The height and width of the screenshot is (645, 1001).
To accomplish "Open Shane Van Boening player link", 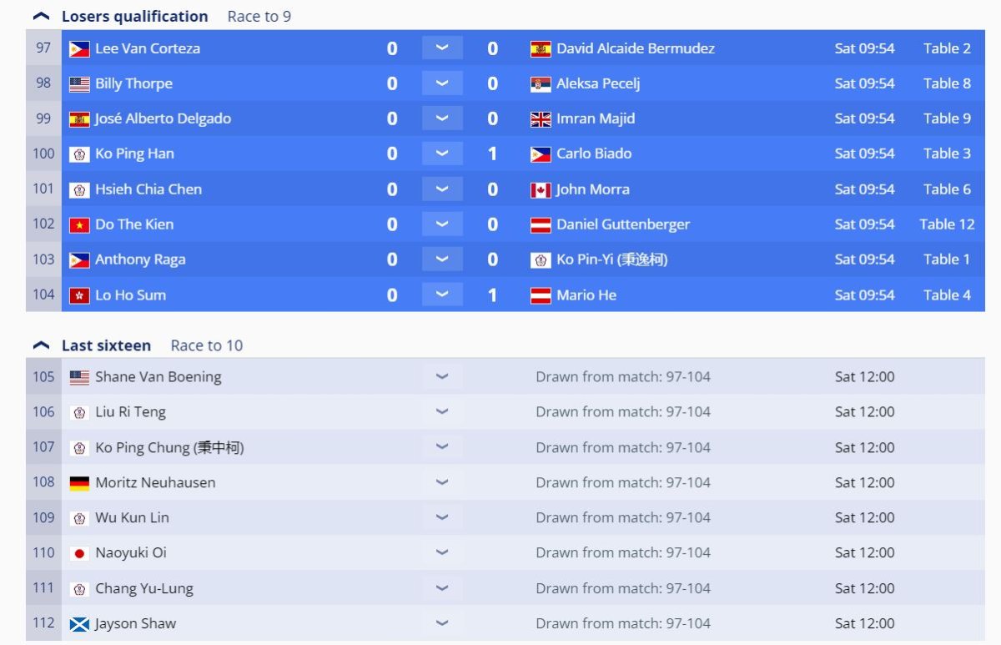I will 158,377.
